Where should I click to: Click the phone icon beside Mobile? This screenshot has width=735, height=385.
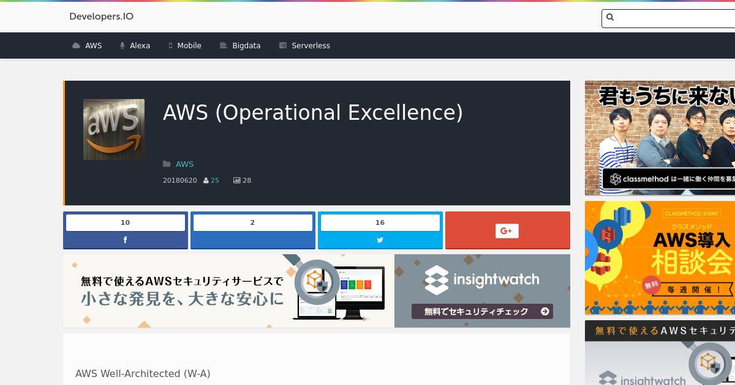tap(171, 46)
